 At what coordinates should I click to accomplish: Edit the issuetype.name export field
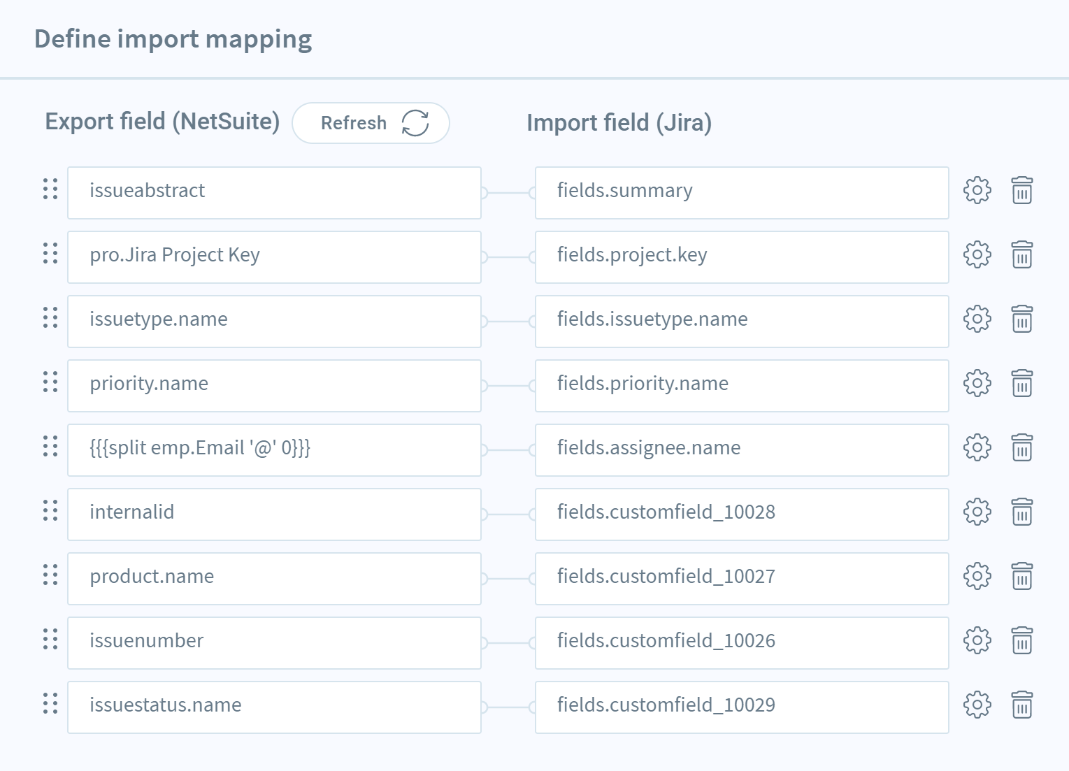click(274, 322)
